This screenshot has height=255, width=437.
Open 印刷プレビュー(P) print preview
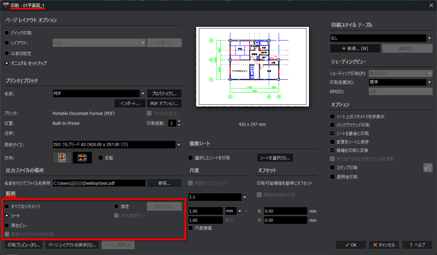click(24, 245)
